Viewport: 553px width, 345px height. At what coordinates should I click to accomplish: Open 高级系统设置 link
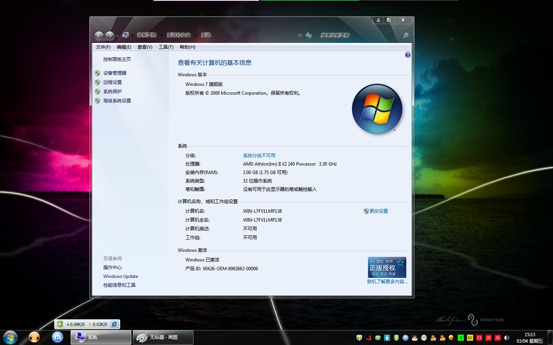tap(117, 101)
